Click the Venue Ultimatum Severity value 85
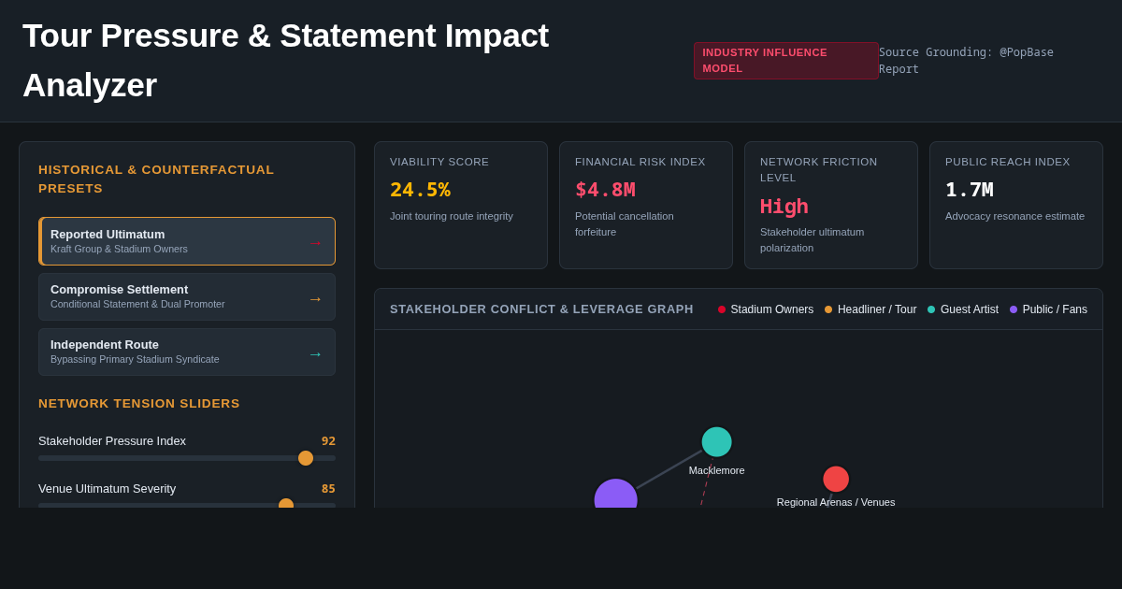This screenshot has width=1122, height=589. point(328,489)
